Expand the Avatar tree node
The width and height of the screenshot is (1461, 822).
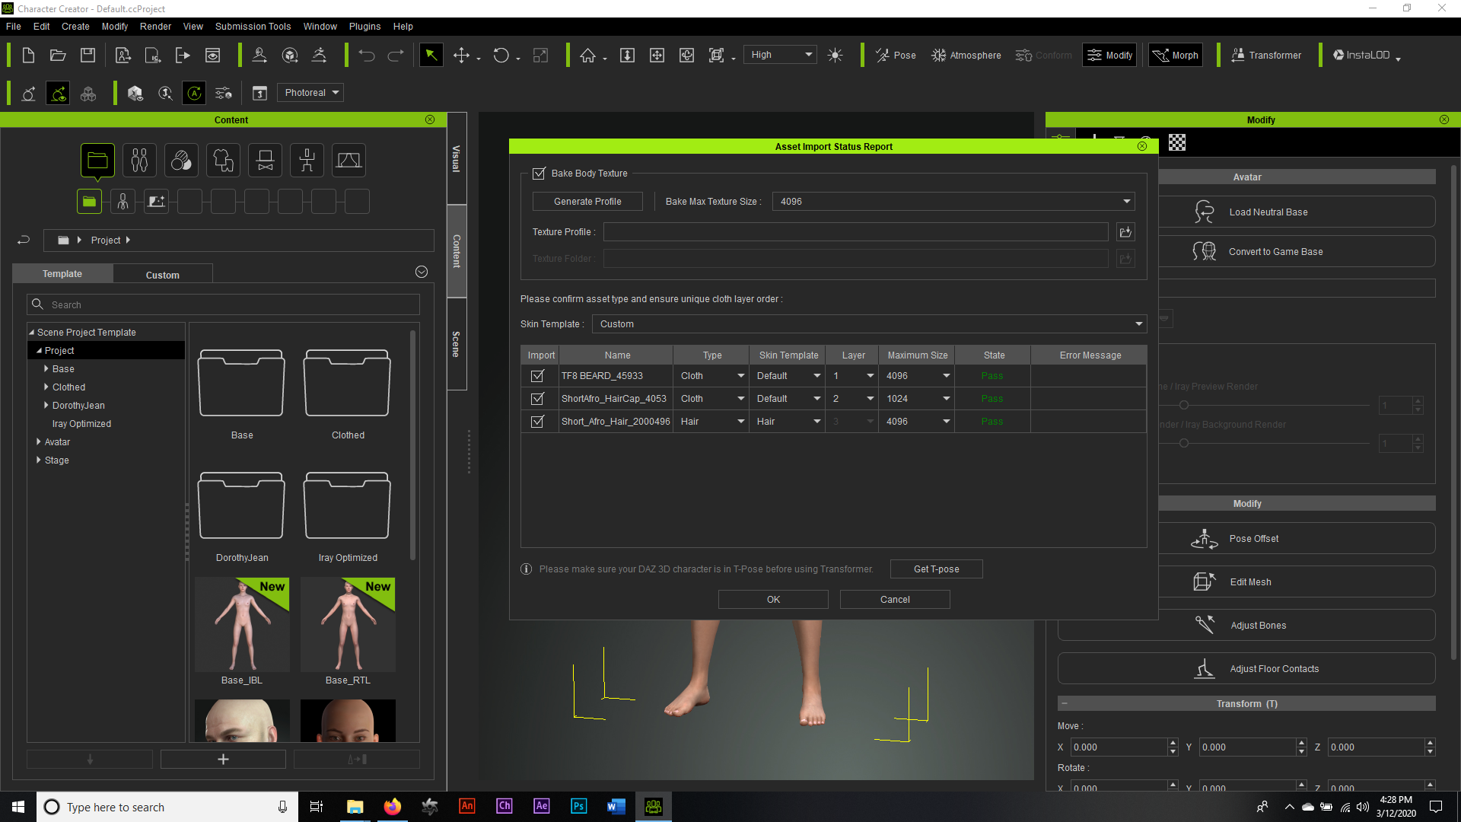pyautogui.click(x=39, y=441)
